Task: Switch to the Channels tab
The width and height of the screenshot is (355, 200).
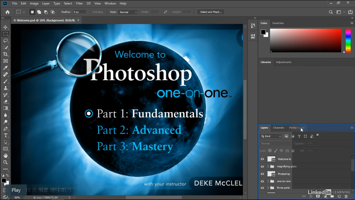Action: point(278,128)
